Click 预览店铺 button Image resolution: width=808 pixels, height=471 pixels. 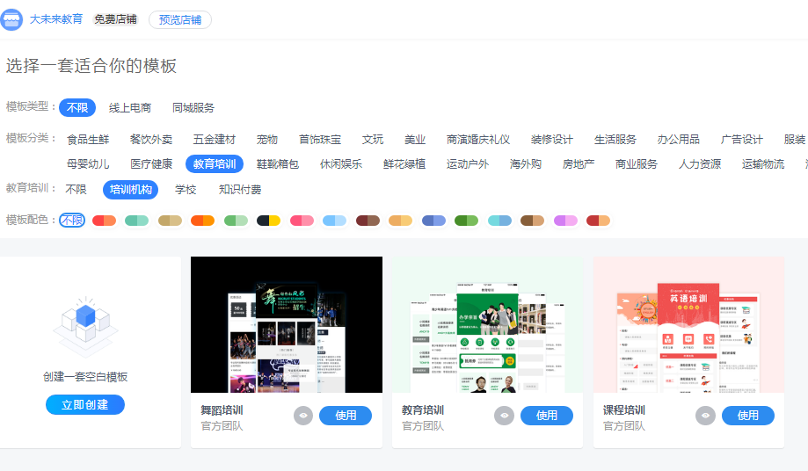pyautogui.click(x=180, y=19)
